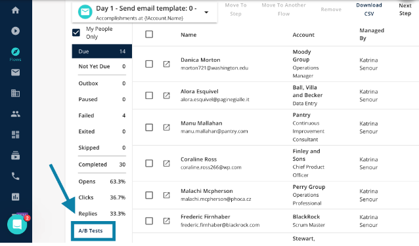Click Move To Another Flow button
Image resolution: width=419 pixels, height=246 pixels.
click(284, 9)
